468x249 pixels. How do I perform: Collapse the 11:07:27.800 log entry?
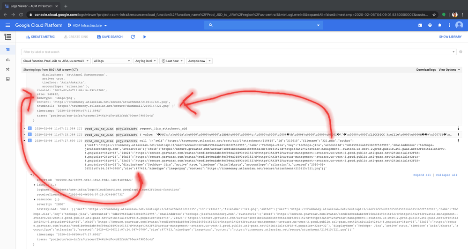[24, 141]
